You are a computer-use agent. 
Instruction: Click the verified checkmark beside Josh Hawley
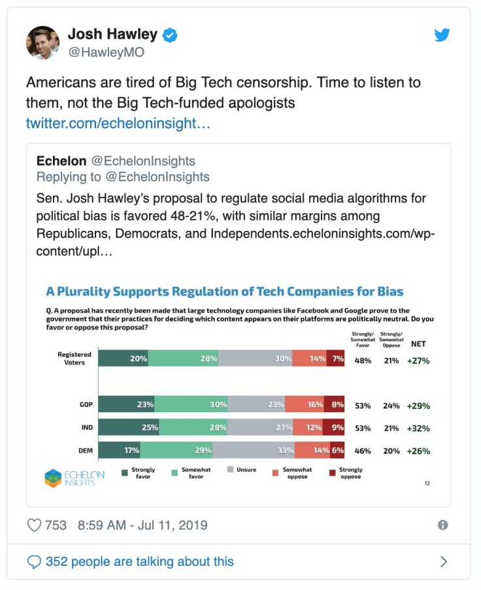pos(169,36)
